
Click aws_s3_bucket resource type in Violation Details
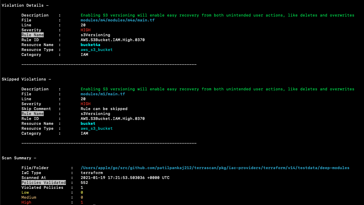click(97, 50)
